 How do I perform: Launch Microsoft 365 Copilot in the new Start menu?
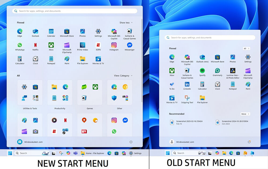(x=114, y=34)
